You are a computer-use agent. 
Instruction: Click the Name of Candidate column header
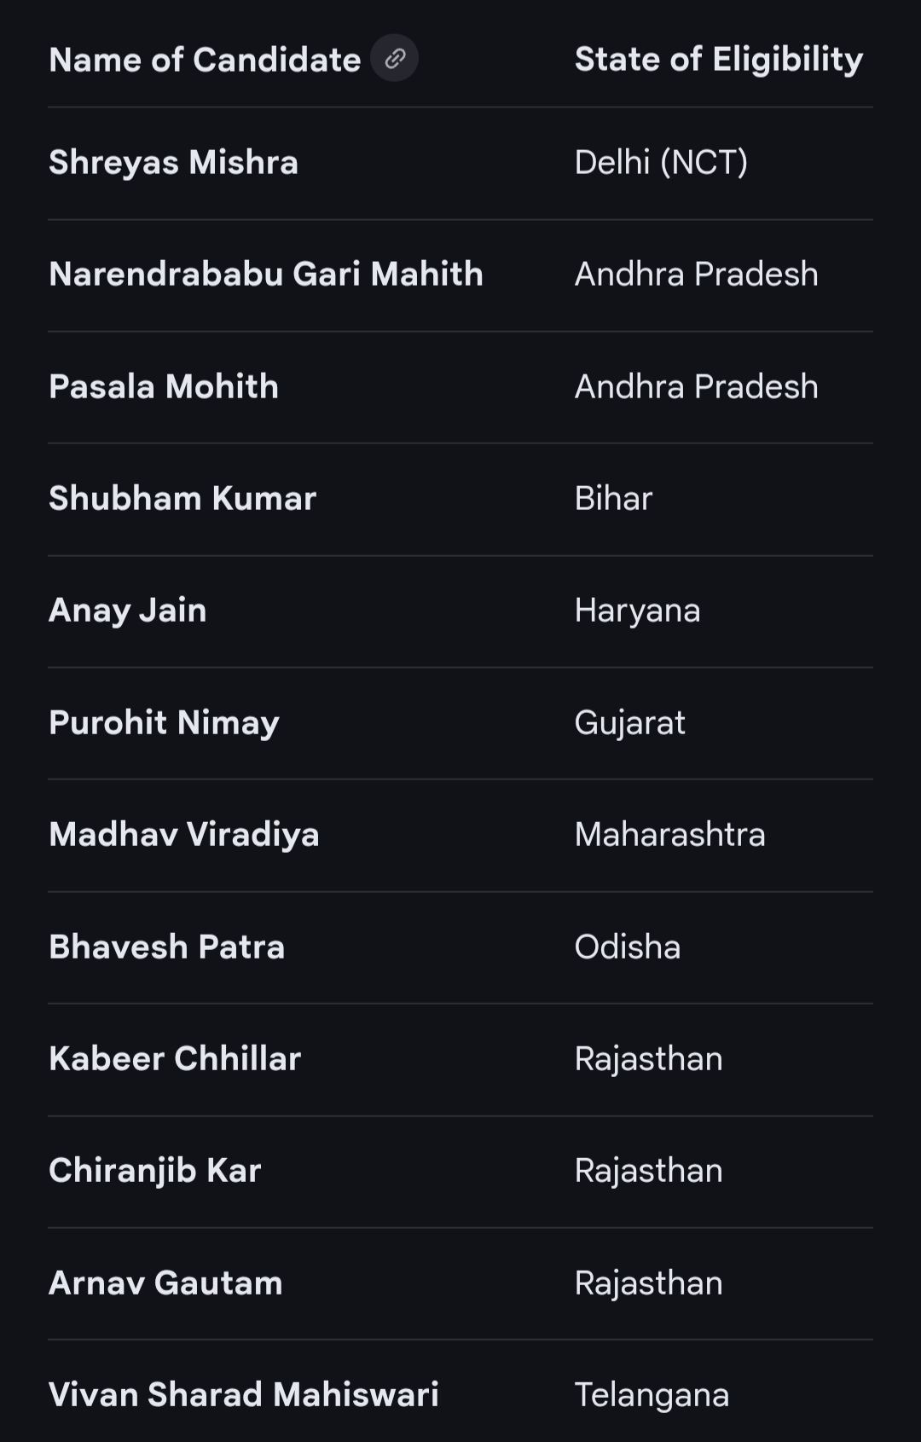tap(205, 60)
